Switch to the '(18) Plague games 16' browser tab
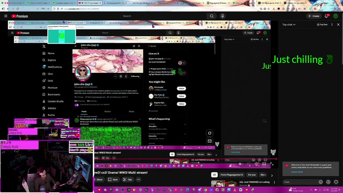The width and height of the screenshot is (343, 193). point(270,3)
